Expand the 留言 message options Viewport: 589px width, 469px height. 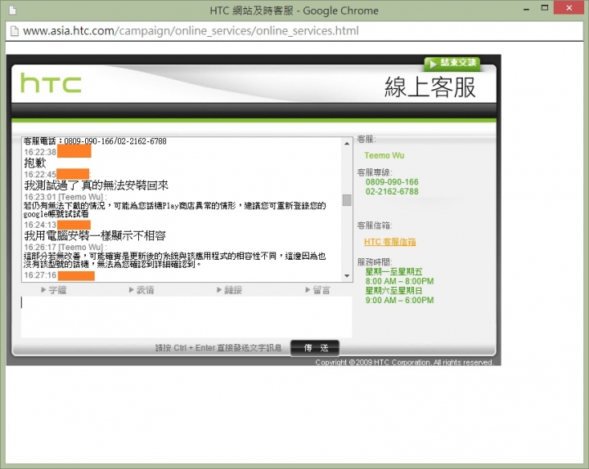coord(317,290)
